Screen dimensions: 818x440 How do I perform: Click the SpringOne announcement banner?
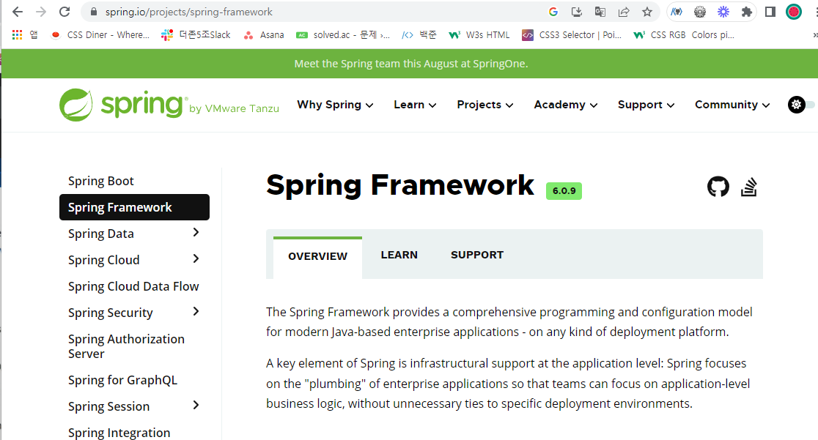click(410, 64)
